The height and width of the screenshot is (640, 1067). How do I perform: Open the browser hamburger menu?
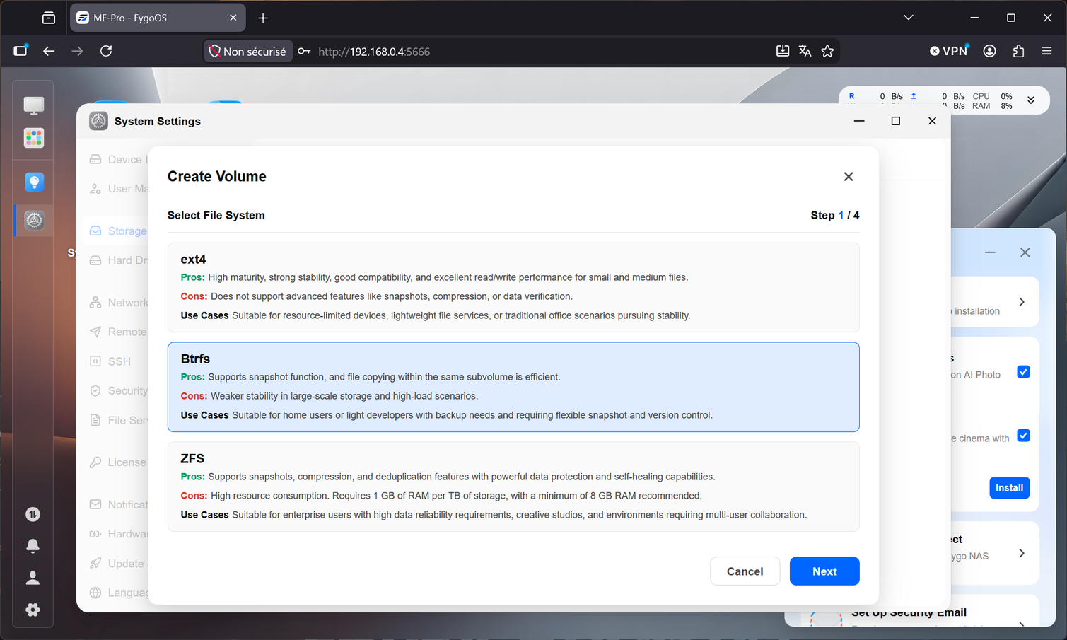[x=1046, y=51]
